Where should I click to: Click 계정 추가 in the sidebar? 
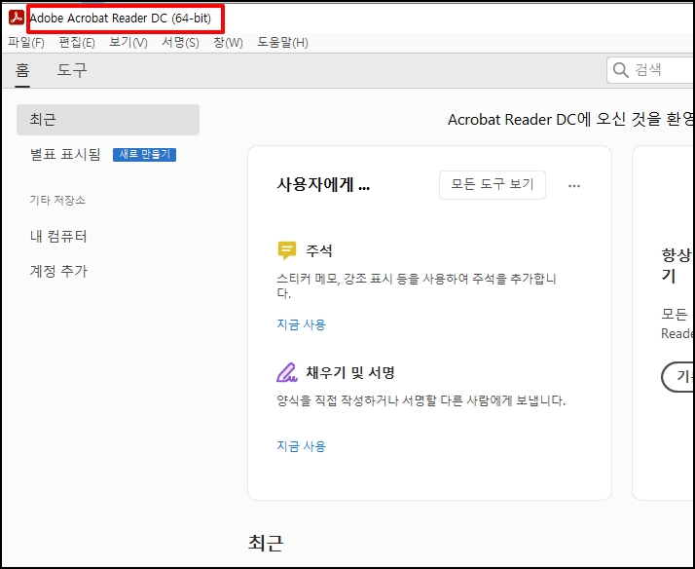[x=58, y=271]
